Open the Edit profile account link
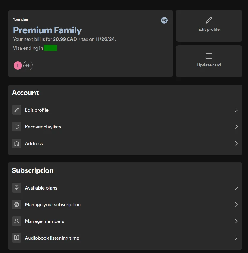Image resolution: width=248 pixels, height=253 pixels. [x=37, y=110]
